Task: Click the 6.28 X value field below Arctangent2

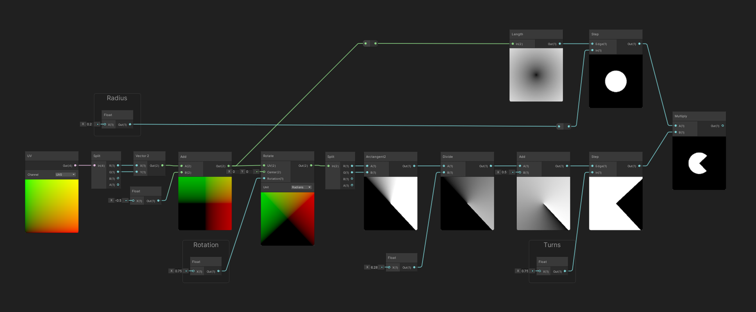Action: tap(375, 267)
